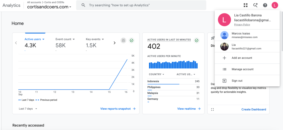This screenshot has width=283, height=130.
Task: Open the ACTIVE US... metric dropdown
Action: pyautogui.click(x=186, y=74)
